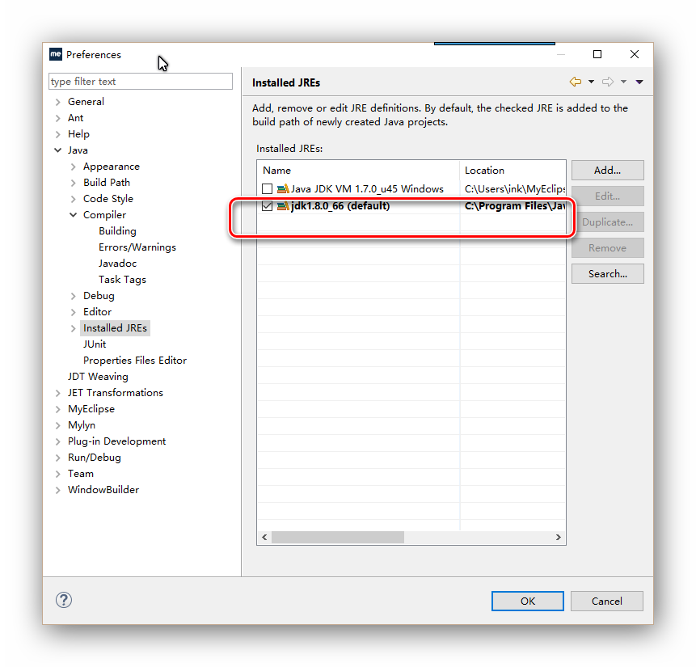This screenshot has height=667, width=696.
Task: Click the 'C:\Program Files\Jav' location cell
Action: [x=515, y=206]
